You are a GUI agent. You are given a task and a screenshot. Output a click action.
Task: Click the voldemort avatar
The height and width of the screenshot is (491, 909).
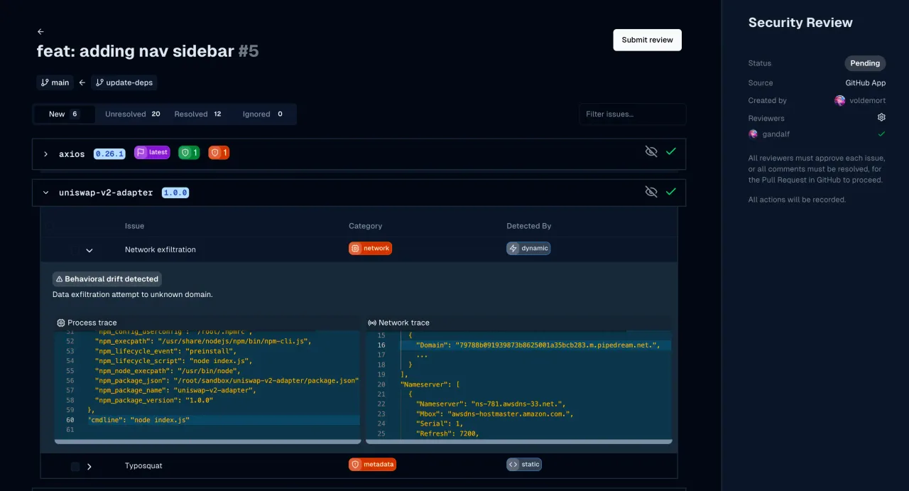tap(840, 101)
